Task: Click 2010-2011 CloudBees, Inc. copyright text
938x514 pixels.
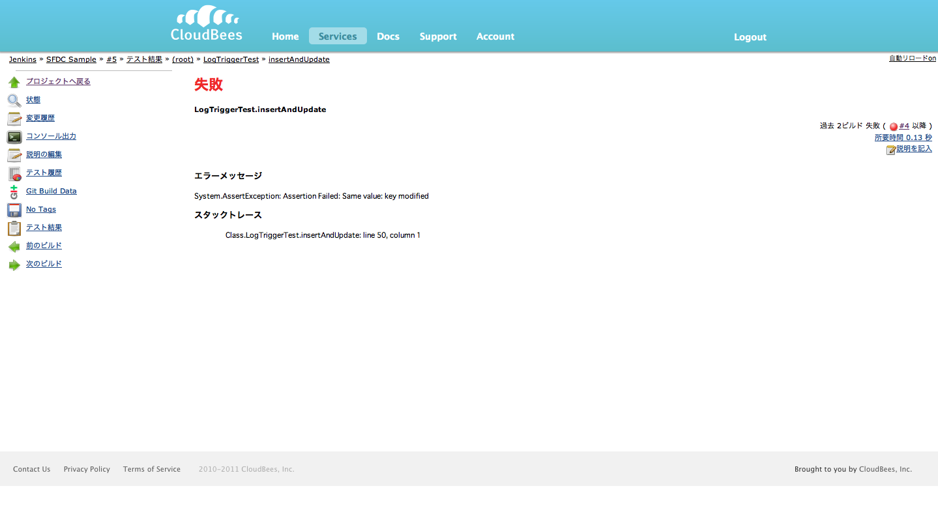Action: (246, 469)
